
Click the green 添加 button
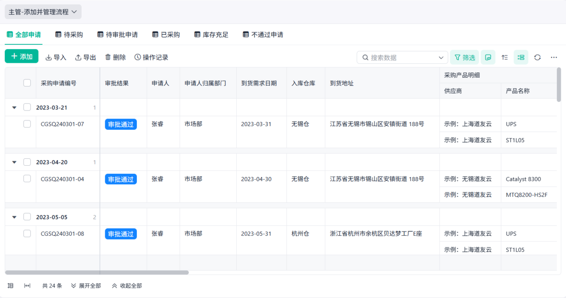(22, 56)
